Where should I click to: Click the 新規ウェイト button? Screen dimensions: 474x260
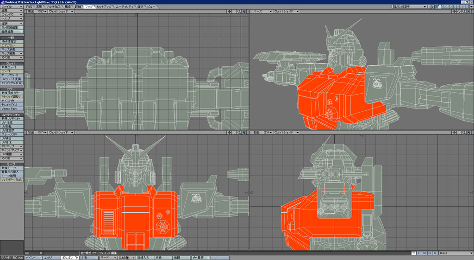(x=12, y=67)
